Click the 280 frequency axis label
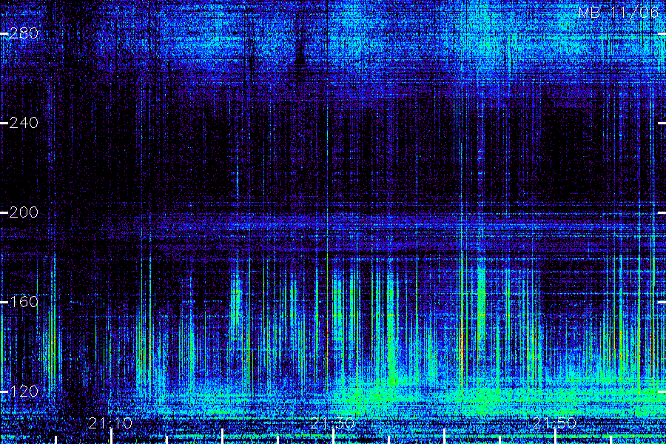Screen dimensions: 666x444 pos(24,33)
